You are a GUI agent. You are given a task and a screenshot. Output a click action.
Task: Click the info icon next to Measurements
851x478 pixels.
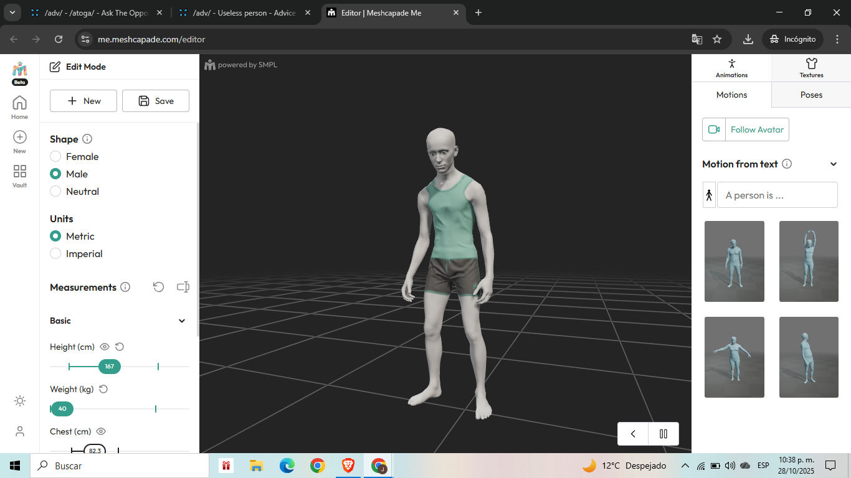(125, 287)
